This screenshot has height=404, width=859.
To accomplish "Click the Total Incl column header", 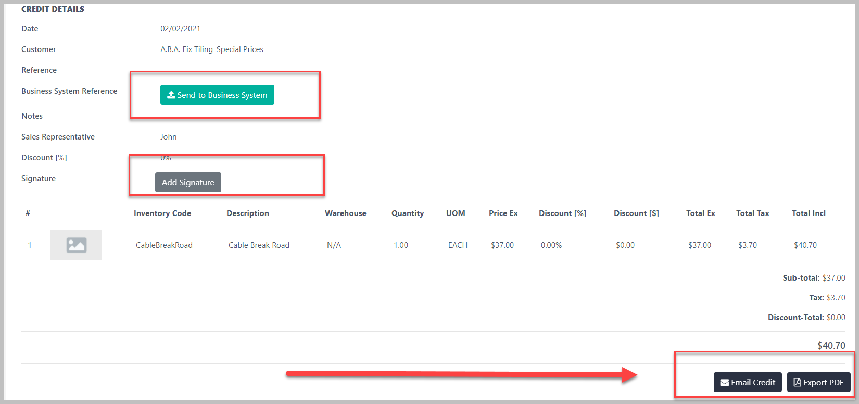I will pyautogui.click(x=809, y=213).
